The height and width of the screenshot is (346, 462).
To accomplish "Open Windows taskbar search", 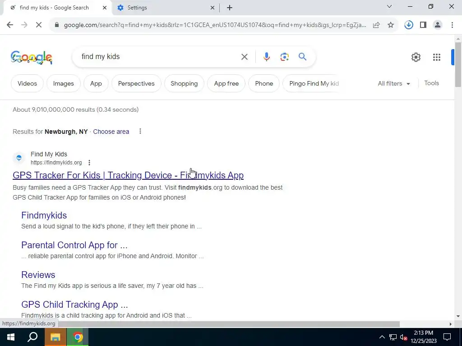I will 32,337.
